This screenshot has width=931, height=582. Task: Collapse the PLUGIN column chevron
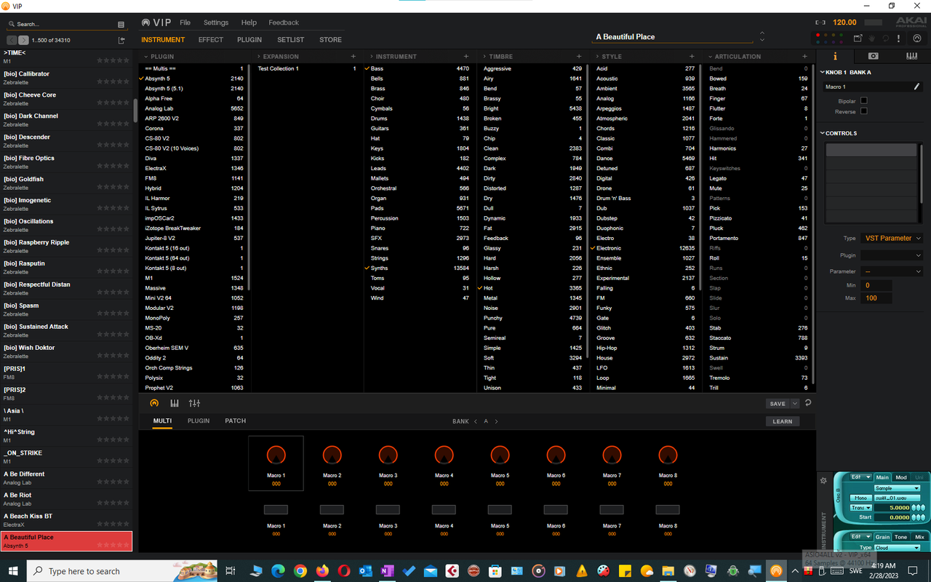pyautogui.click(x=145, y=56)
